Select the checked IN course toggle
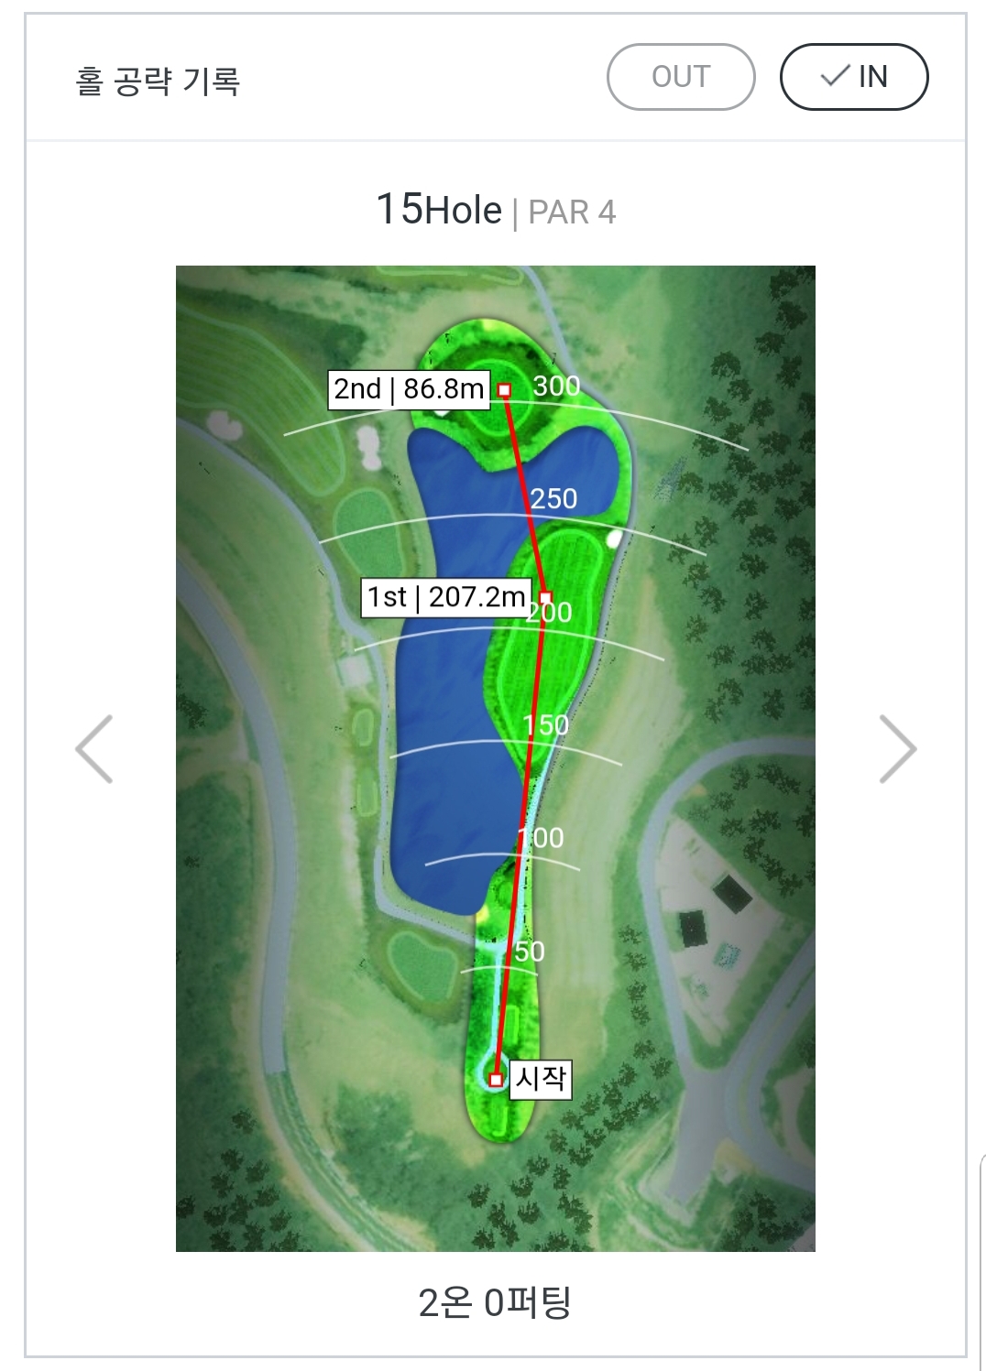The image size is (986, 1371). coord(854,77)
